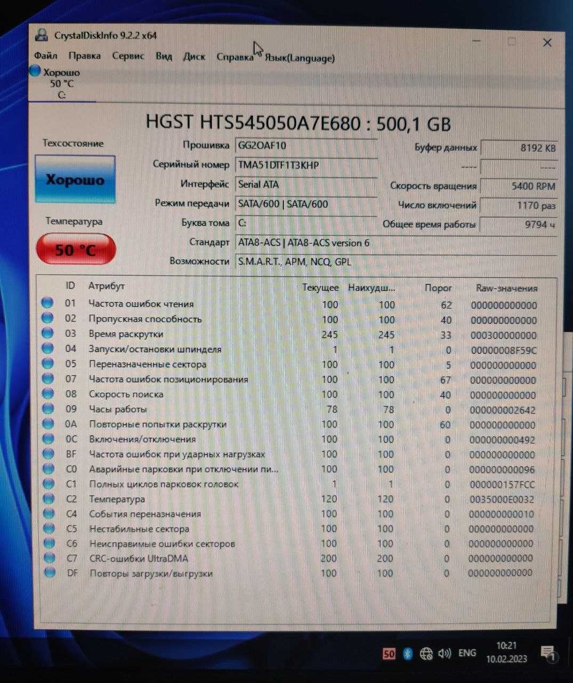Click the Порог column header
The width and height of the screenshot is (573, 683).
click(438, 288)
